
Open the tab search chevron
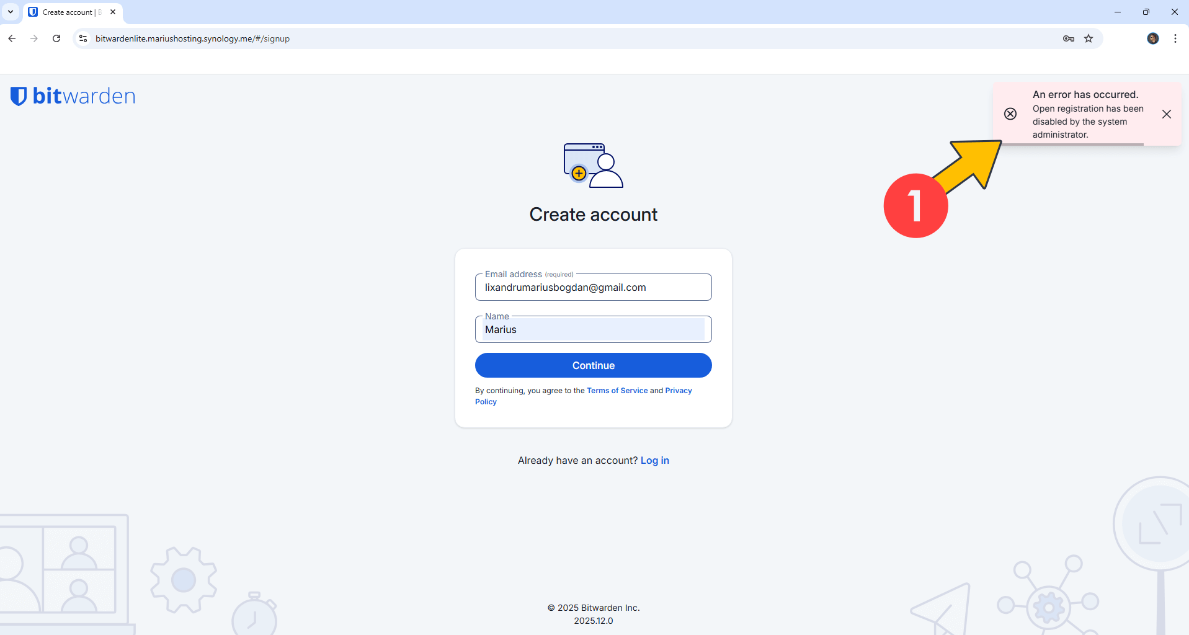tap(9, 12)
